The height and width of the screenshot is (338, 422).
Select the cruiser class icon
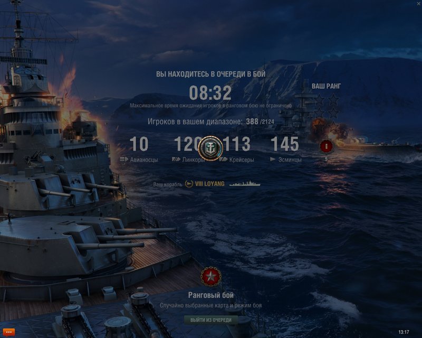point(223,159)
